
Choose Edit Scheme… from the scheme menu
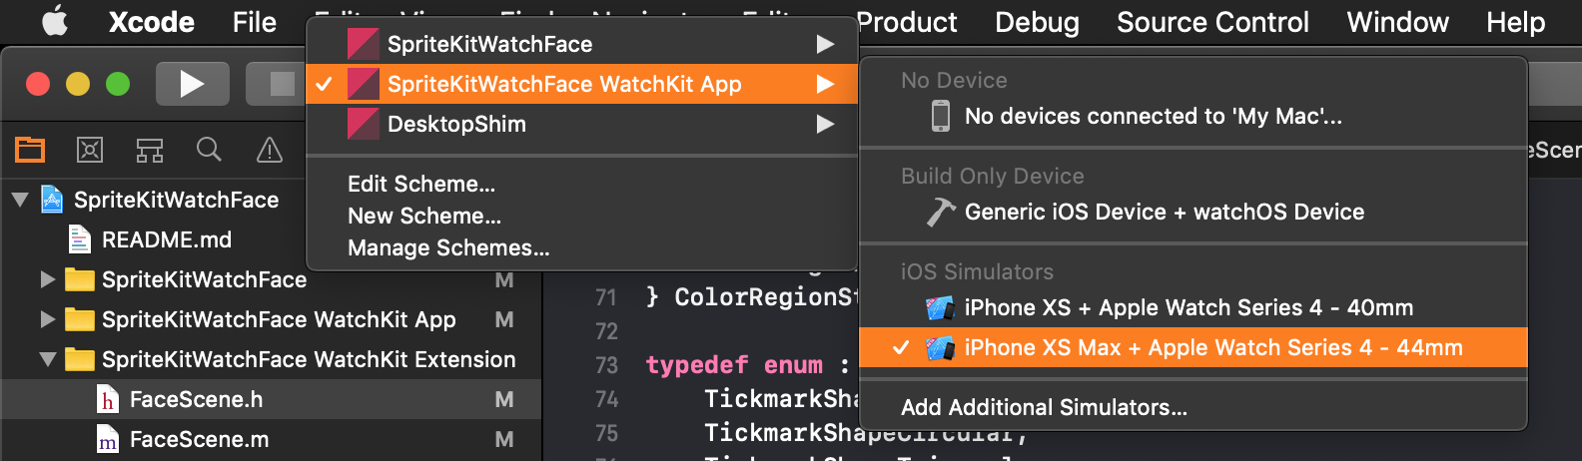tap(421, 184)
